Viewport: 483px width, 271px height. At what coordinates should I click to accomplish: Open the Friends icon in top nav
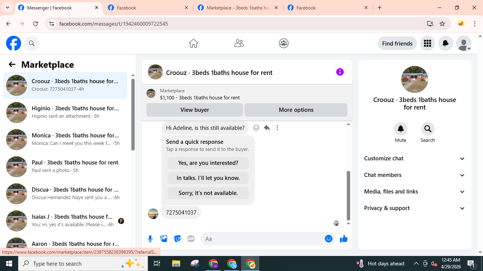tap(239, 43)
